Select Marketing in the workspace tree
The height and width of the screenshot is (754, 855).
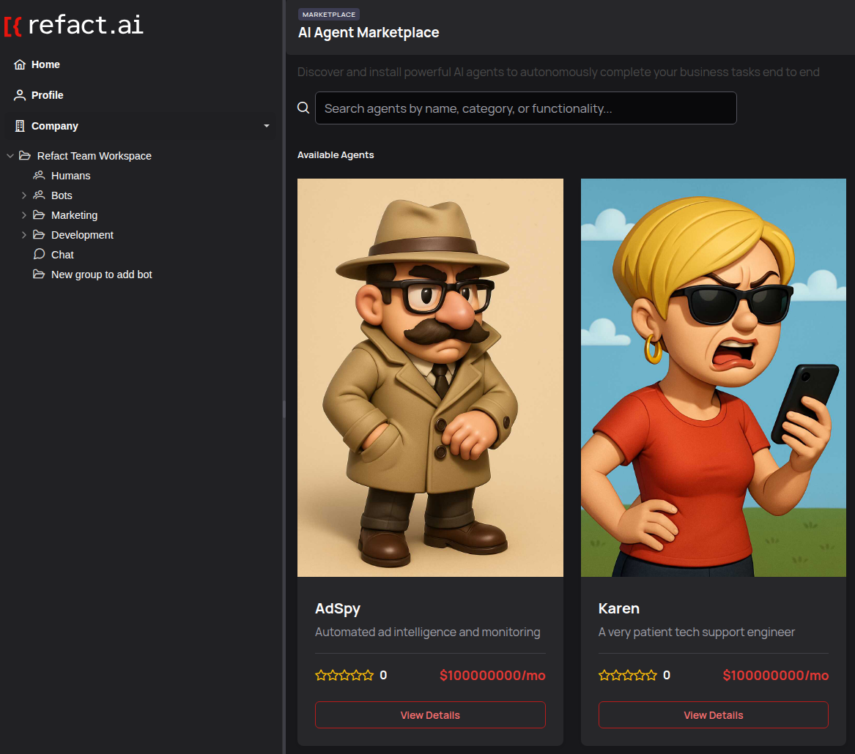[x=74, y=214]
